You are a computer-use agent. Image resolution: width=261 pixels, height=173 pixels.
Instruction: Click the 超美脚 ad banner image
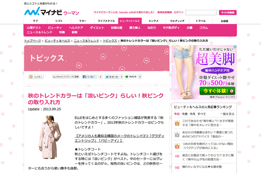[204, 72]
